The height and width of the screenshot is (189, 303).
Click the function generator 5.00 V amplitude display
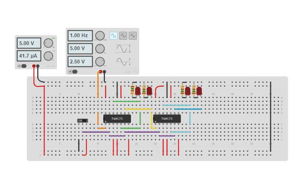(x=80, y=48)
